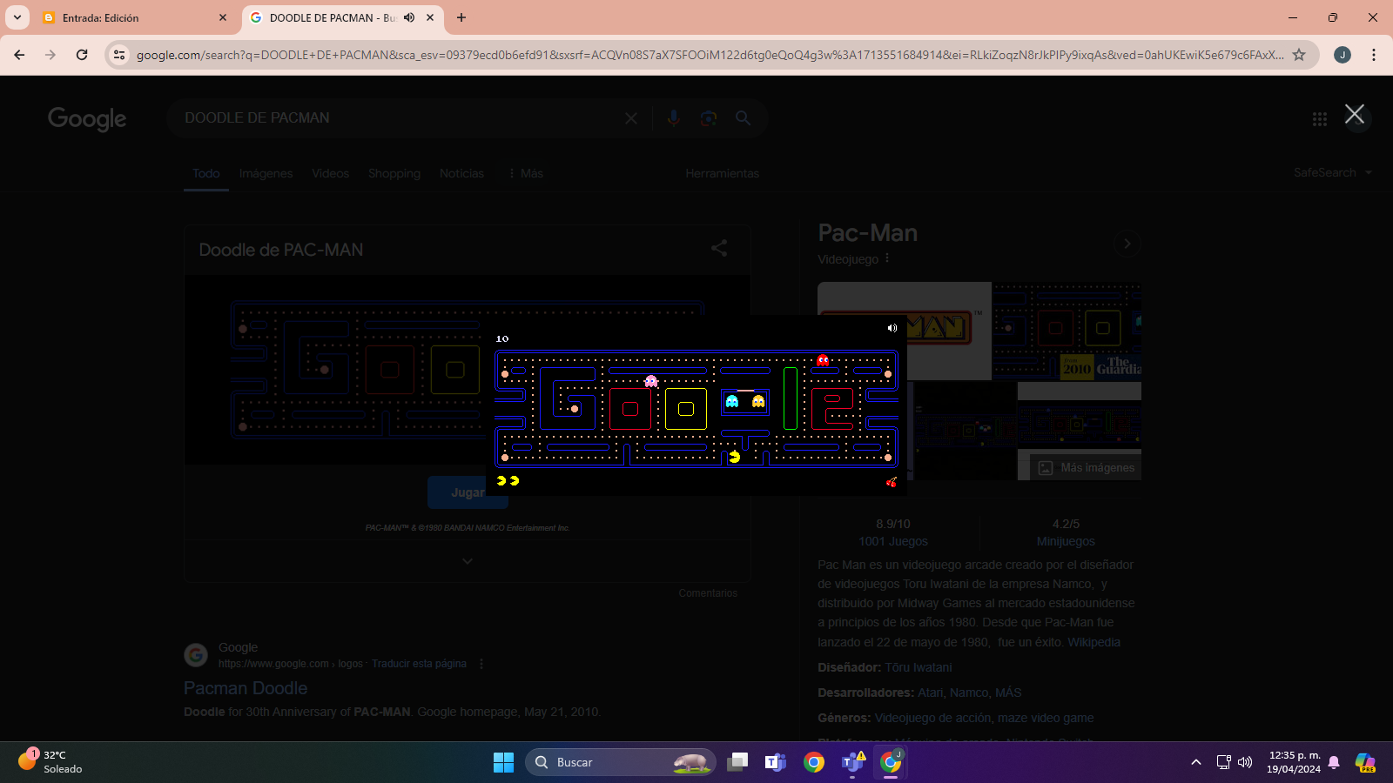Mute the Pac-Man game sound icon

(892, 328)
